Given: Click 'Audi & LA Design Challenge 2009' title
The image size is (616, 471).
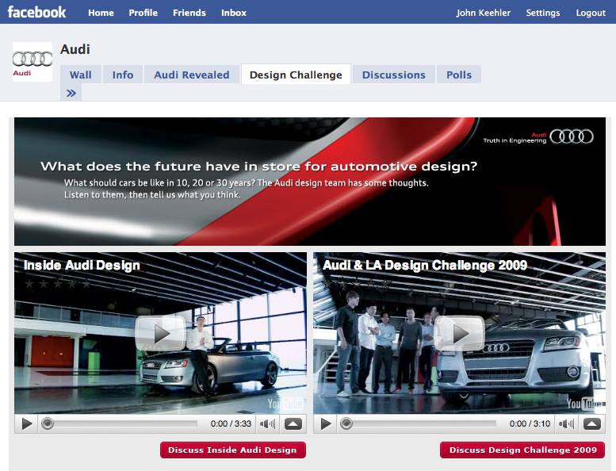Looking at the screenshot, I should pos(425,265).
